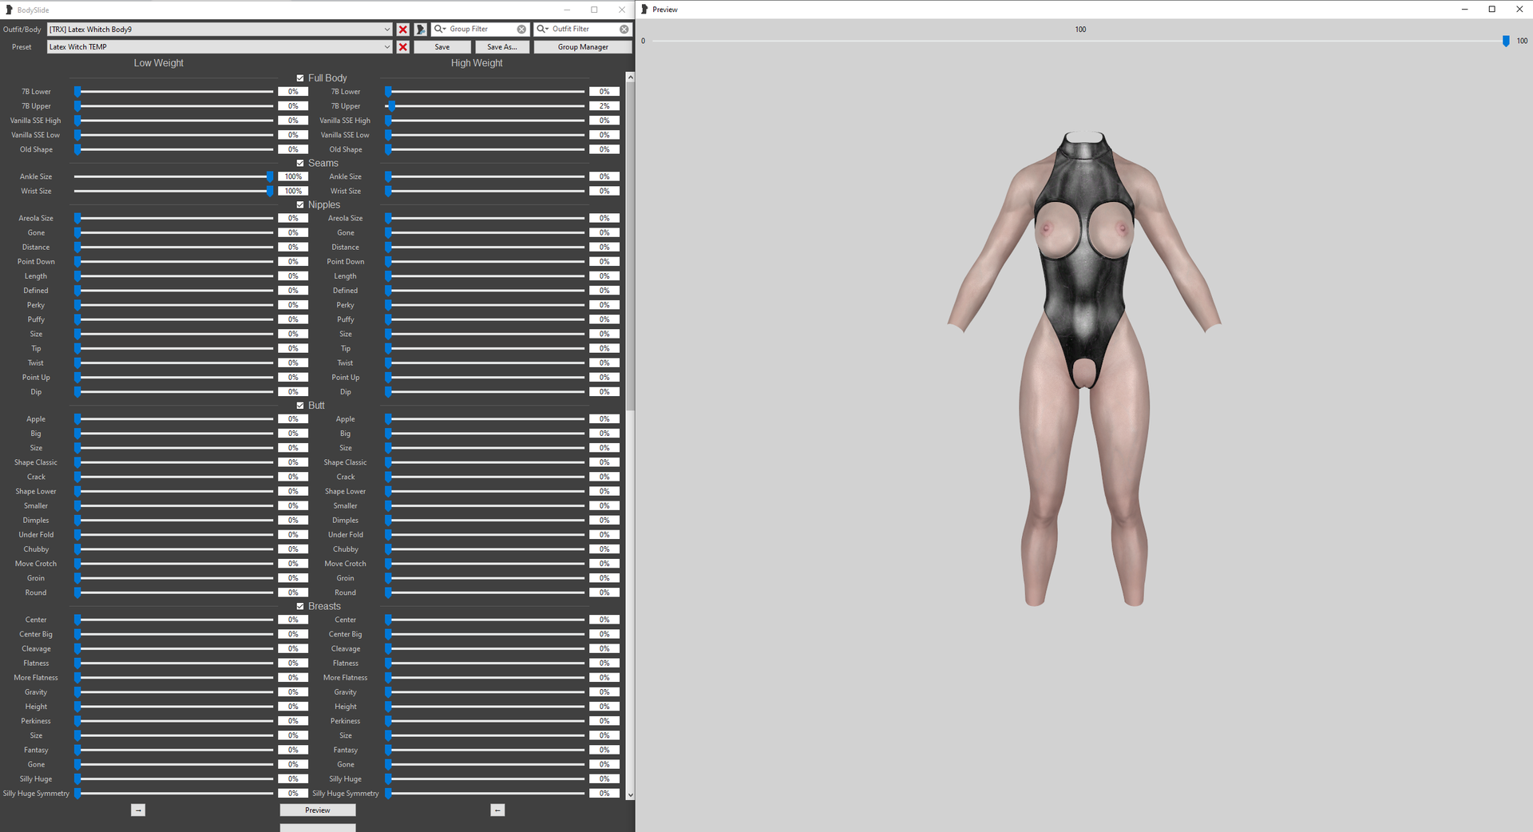
Task: Click the Save As... button
Action: [x=501, y=47]
